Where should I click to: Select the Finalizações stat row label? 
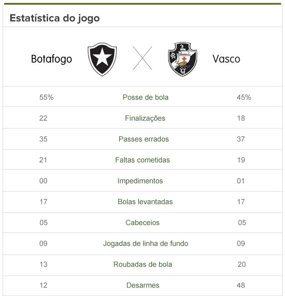coord(145,118)
